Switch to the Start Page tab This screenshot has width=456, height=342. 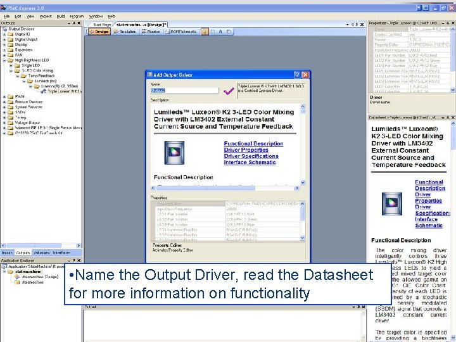pyautogui.click(x=102, y=25)
